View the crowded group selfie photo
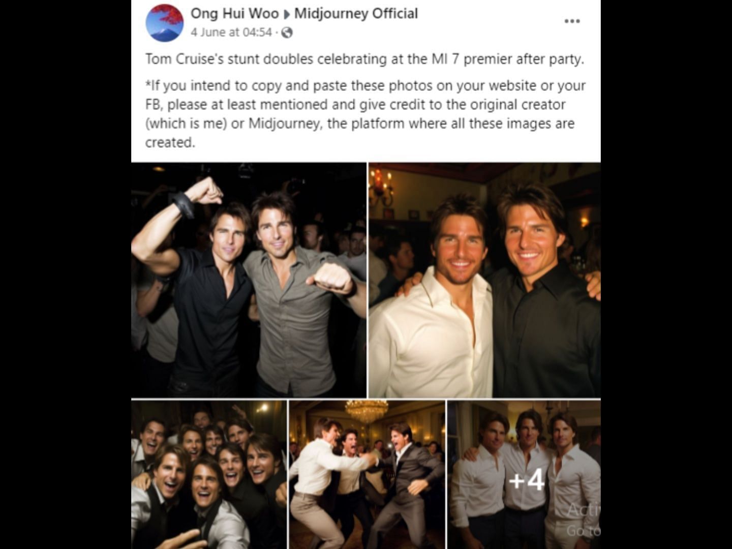 208,474
